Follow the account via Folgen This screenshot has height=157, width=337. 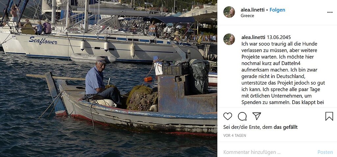277,10
